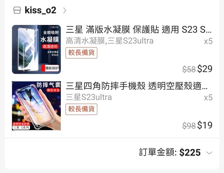Open the 防摔气囊 phone case product thumbnail
224x173 pixels.
(x=36, y=106)
